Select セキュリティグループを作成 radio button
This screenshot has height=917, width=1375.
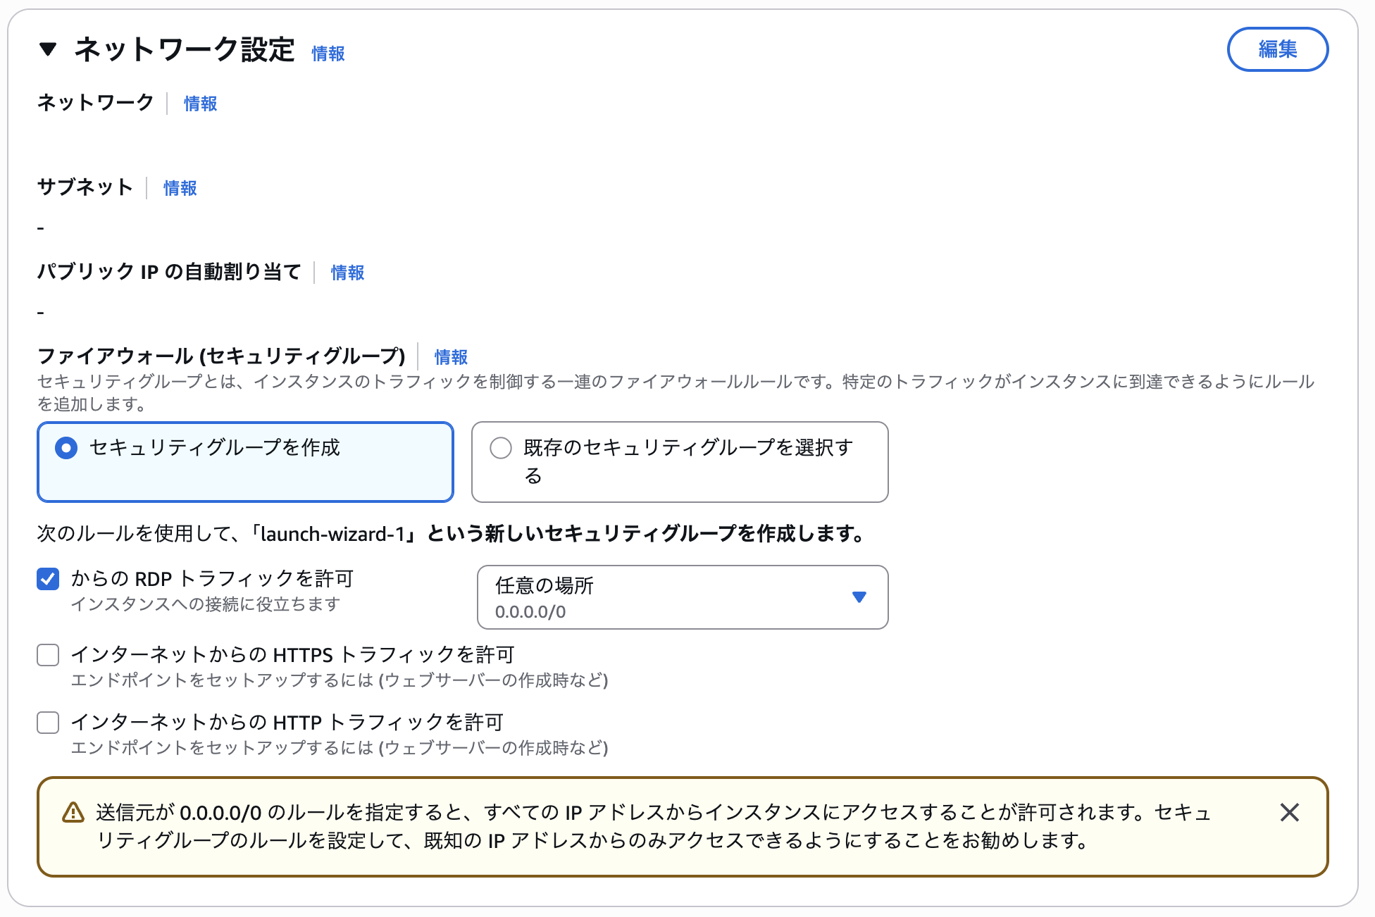point(66,448)
